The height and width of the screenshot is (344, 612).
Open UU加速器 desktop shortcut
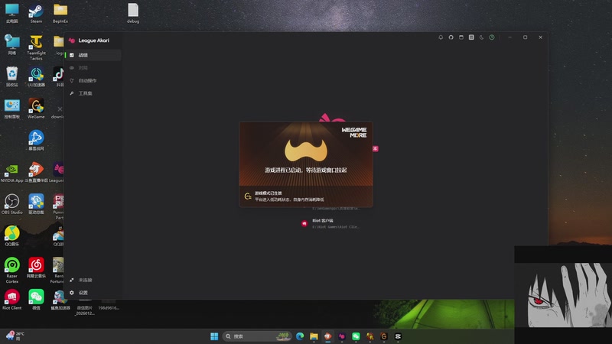point(36,77)
